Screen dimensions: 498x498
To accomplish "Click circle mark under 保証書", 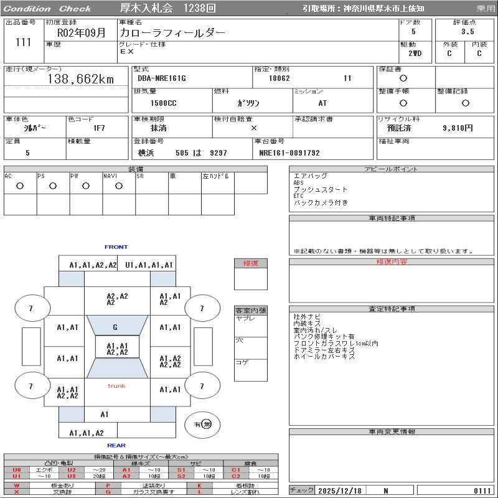I will tap(403, 78).
